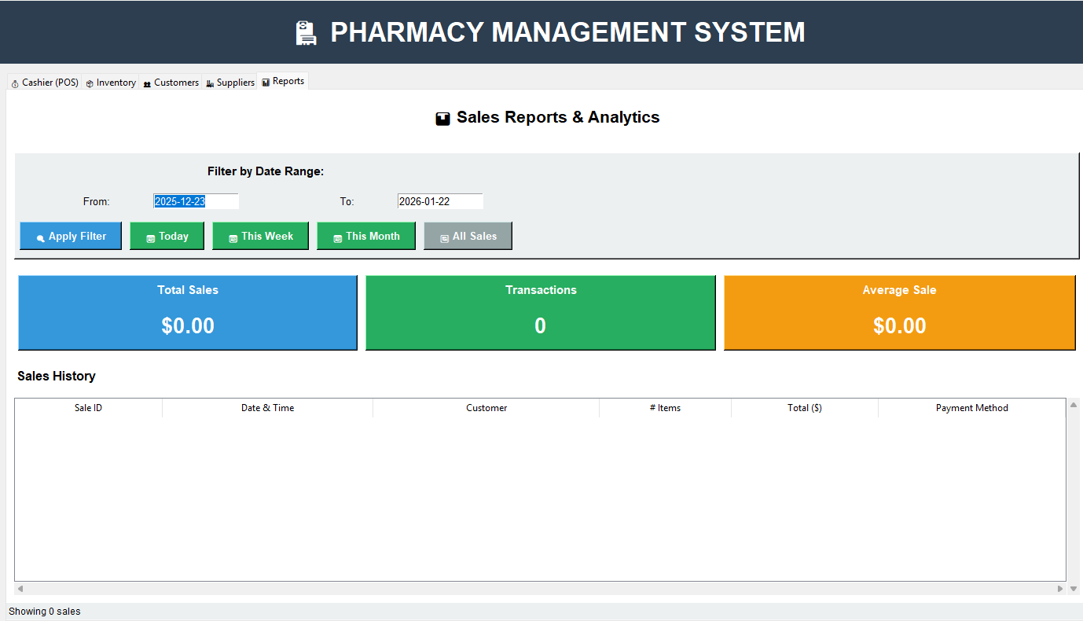The width and height of the screenshot is (1083, 621).
Task: Switch to the Cashier (POS) tab
Action: tap(44, 81)
